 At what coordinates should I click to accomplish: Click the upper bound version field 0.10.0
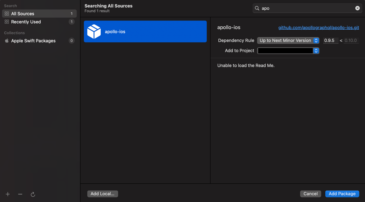351,41
